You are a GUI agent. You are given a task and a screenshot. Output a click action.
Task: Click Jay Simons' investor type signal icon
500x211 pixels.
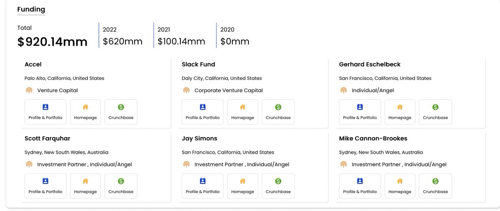[186, 164]
